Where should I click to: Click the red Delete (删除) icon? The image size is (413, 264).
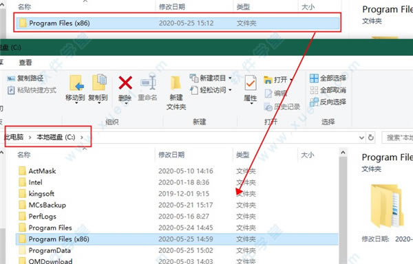tap(125, 82)
